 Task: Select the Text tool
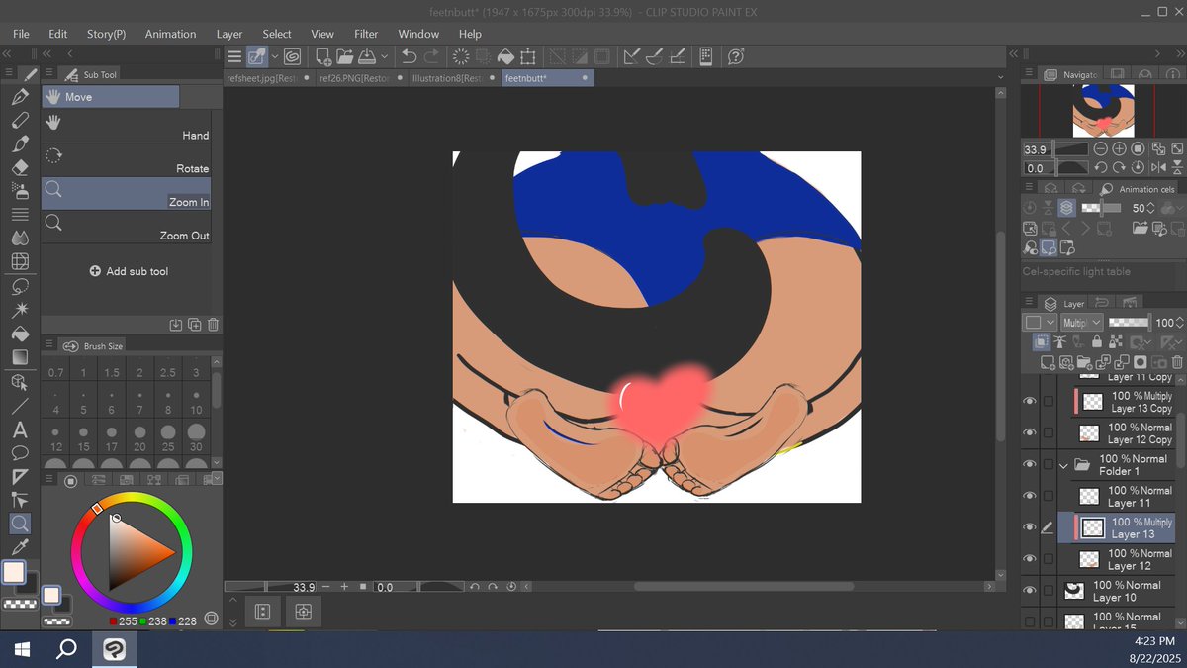pos(20,429)
